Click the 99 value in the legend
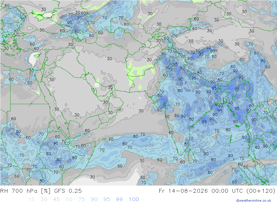The height and width of the screenshot is (203, 277). coord(119,199)
